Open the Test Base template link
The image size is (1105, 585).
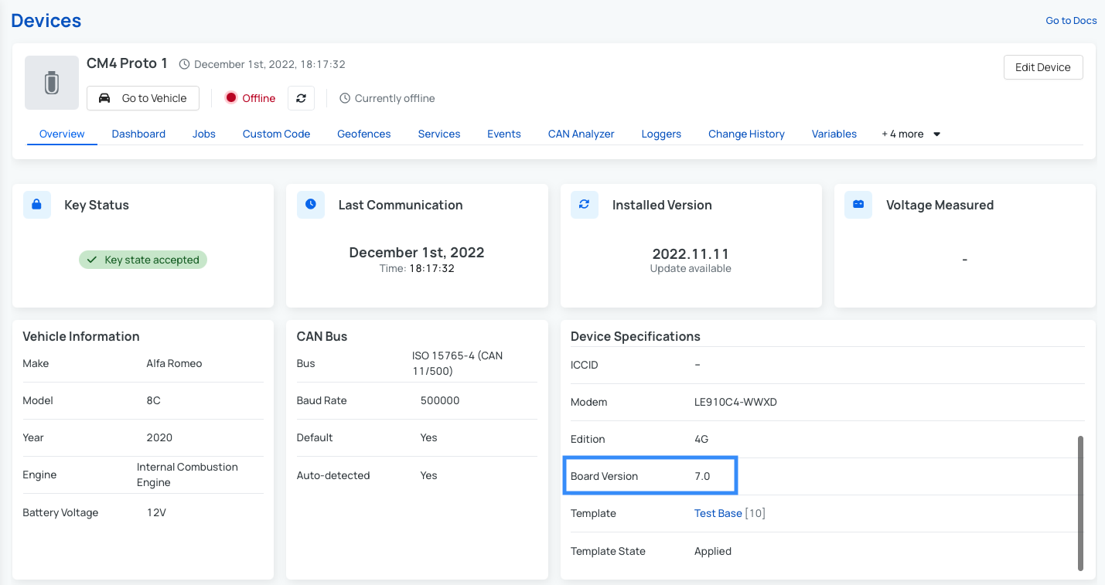point(718,513)
